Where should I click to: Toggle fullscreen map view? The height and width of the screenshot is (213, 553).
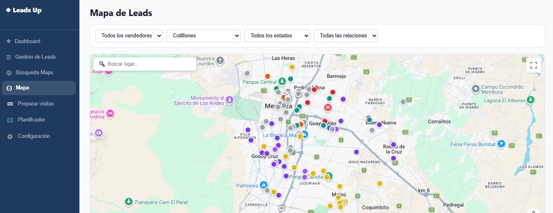[534, 65]
